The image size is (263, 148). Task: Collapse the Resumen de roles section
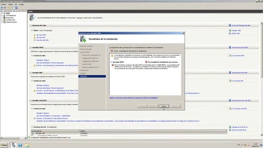point(31,25)
